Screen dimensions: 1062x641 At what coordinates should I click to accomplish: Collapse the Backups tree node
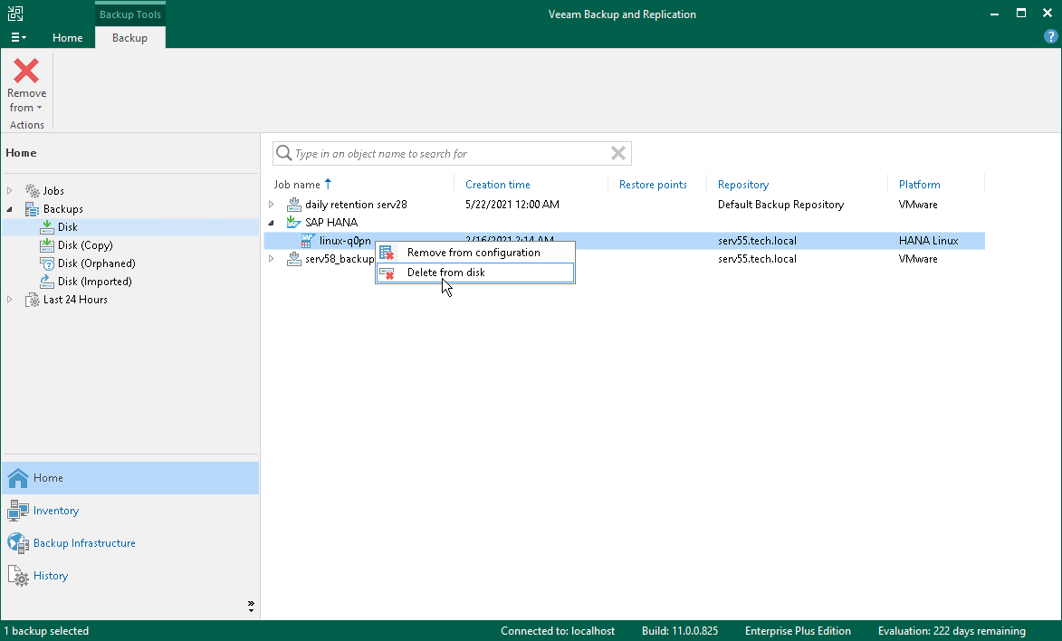9,209
